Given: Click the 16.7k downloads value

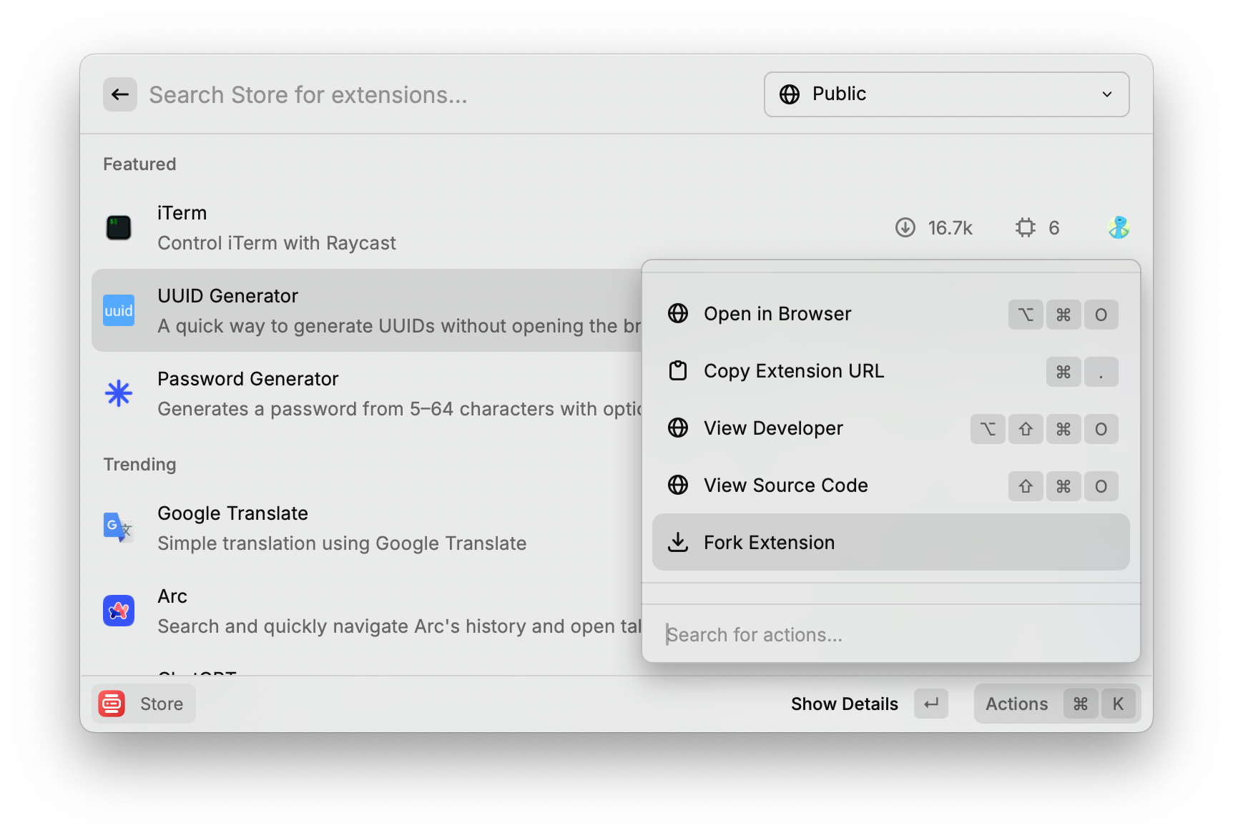Looking at the screenshot, I should (x=950, y=228).
